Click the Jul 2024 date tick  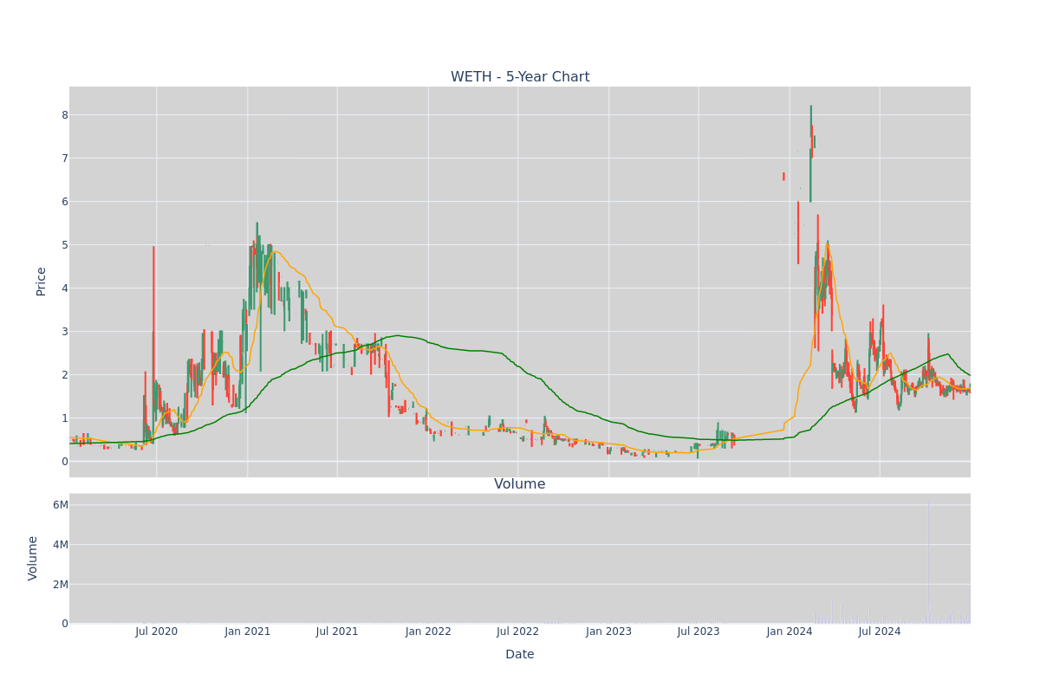880,631
